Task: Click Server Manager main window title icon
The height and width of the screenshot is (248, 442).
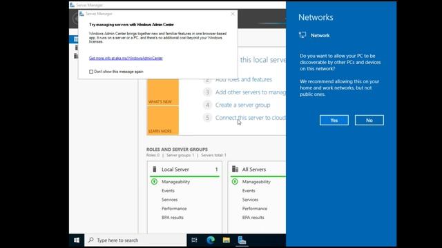Action: pos(72,5)
